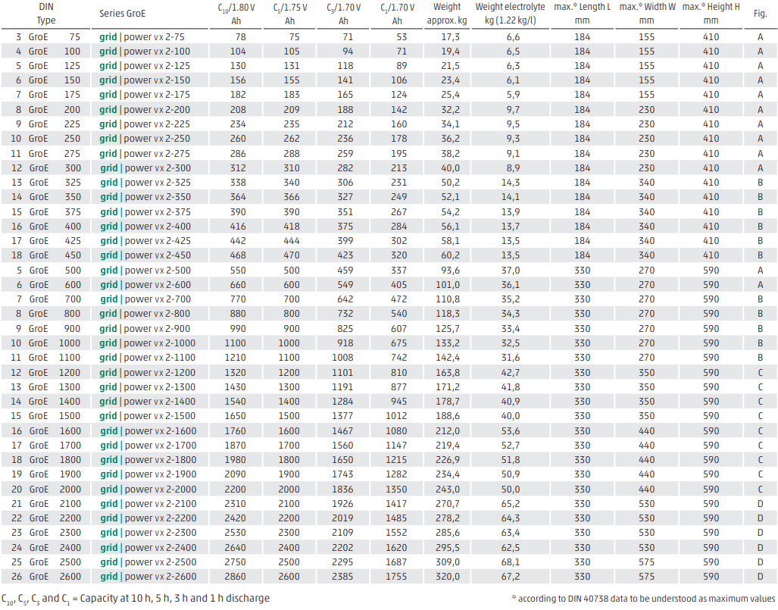Image resolution: width=778 pixels, height=610 pixels.
Task: Select series name "grid | power vx 2-1500"
Action: pos(148,416)
